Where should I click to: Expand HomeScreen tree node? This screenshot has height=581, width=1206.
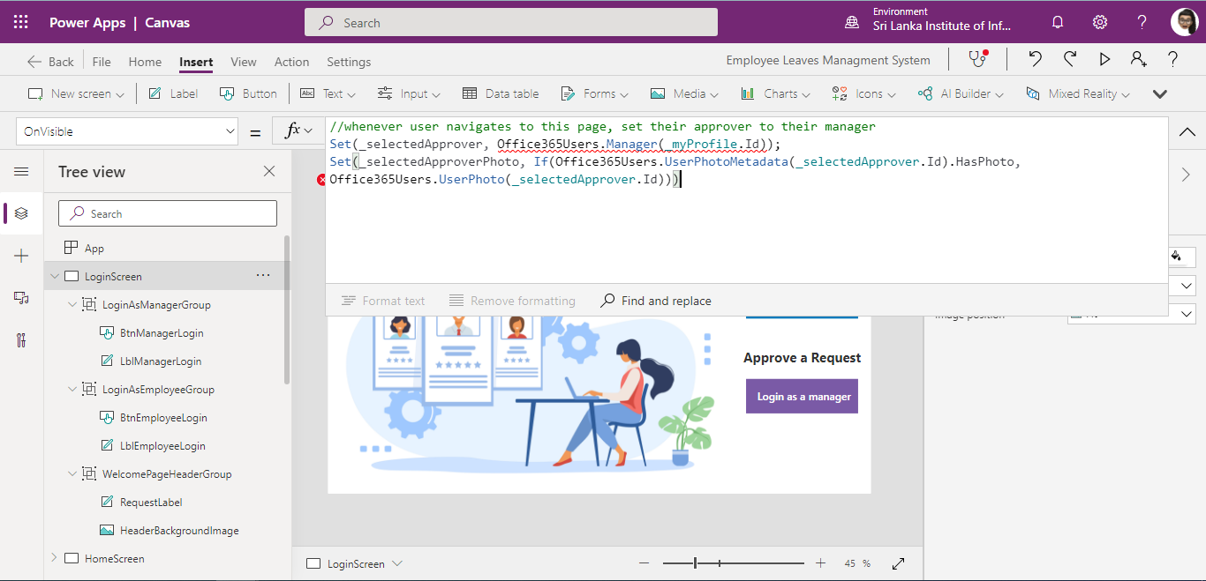55,558
